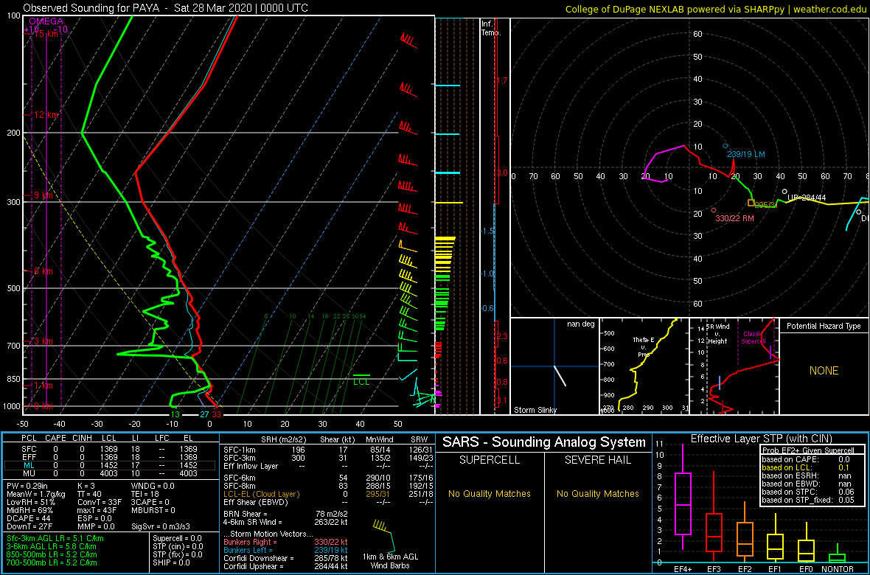
Task: Select the OMEGA label on the skew-T
Action: click(46, 21)
